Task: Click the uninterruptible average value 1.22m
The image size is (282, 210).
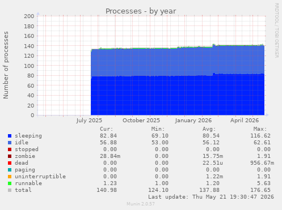Action: click(x=214, y=177)
